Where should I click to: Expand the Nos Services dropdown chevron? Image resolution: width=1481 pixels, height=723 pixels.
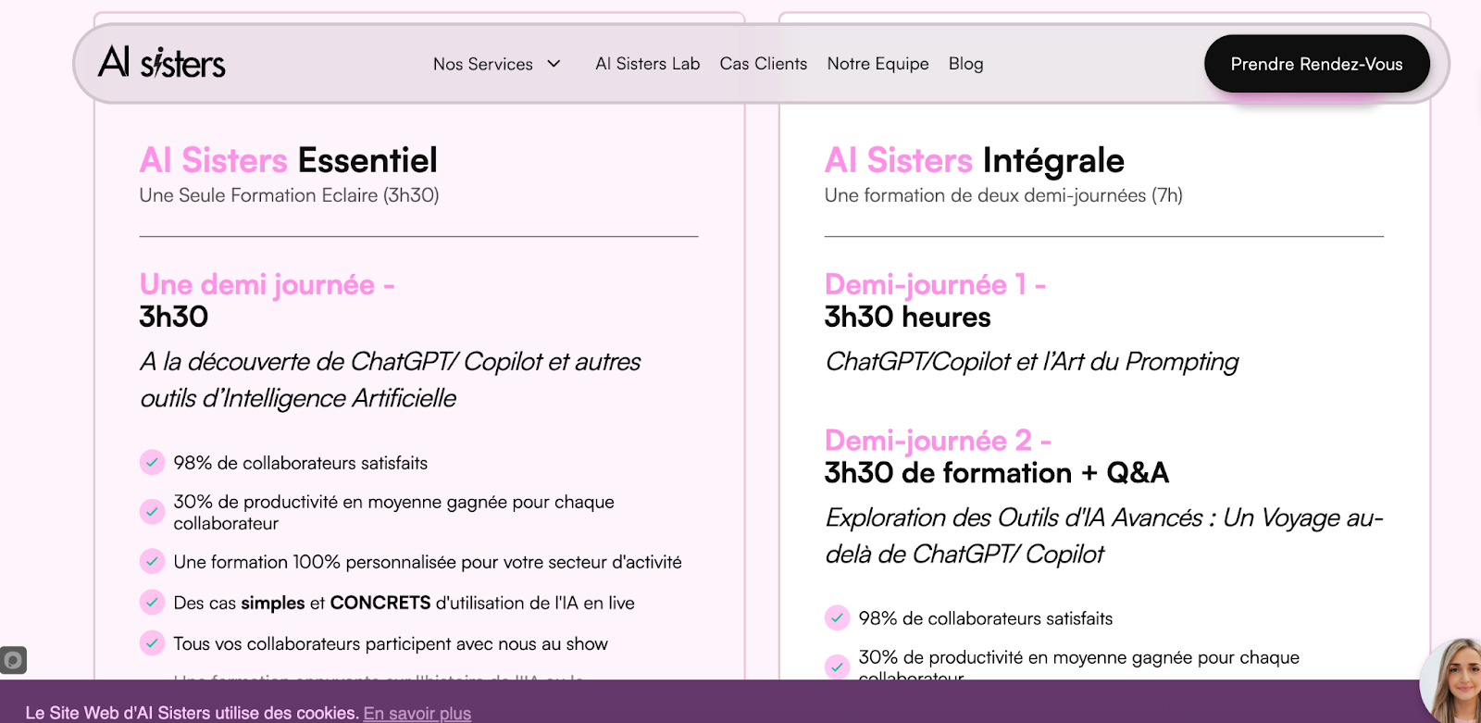tap(554, 64)
